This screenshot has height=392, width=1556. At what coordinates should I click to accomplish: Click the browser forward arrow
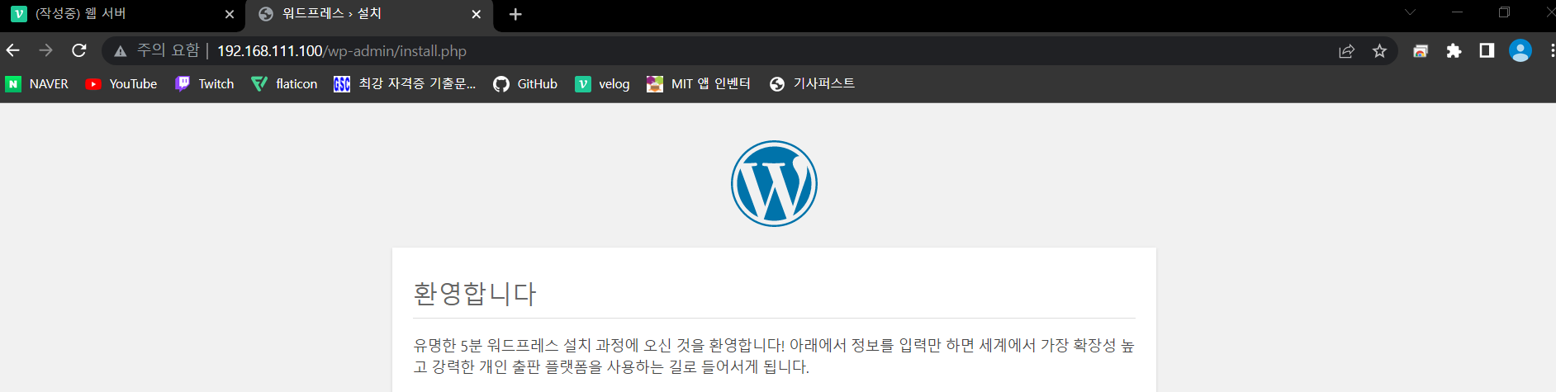(x=46, y=51)
